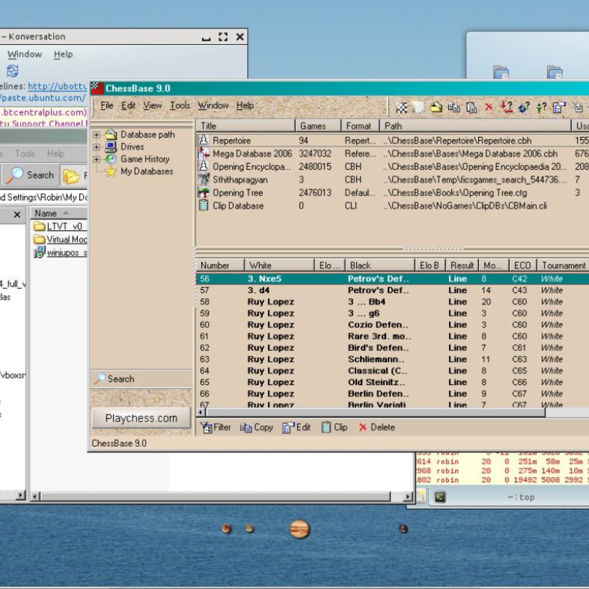The height and width of the screenshot is (589, 589).
Task: Click the Search button in the file explorer
Action: coord(31,175)
